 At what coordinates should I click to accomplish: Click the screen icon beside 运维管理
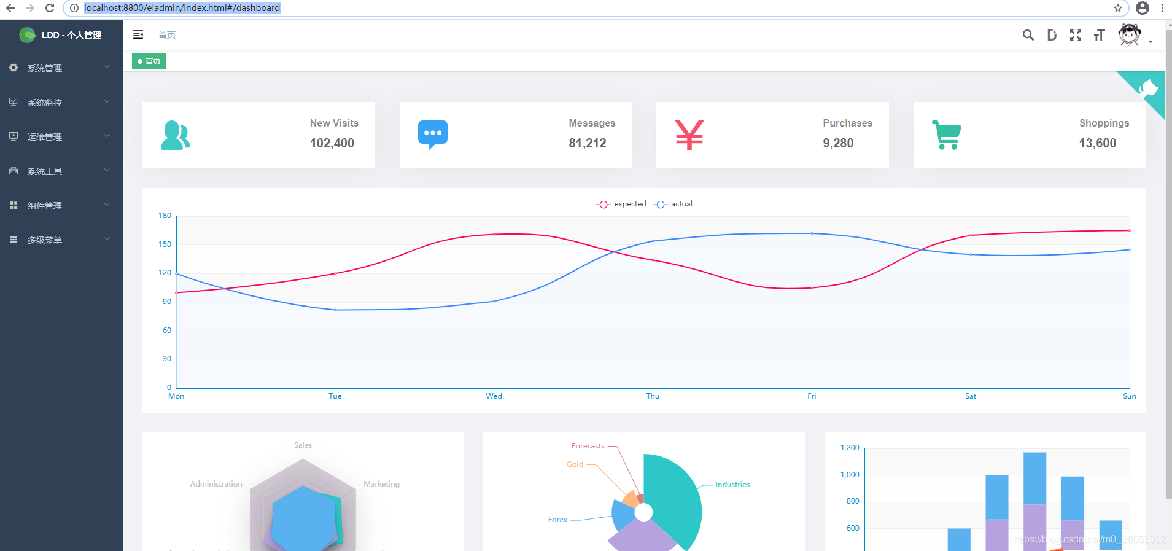pyautogui.click(x=14, y=136)
